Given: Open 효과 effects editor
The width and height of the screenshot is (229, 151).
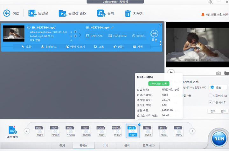Looking at the screenshot, I should (26, 47).
